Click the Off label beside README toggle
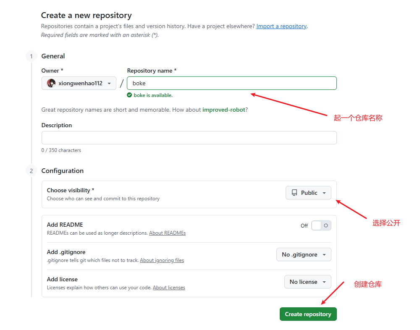This screenshot has width=420, height=330. pyautogui.click(x=304, y=226)
